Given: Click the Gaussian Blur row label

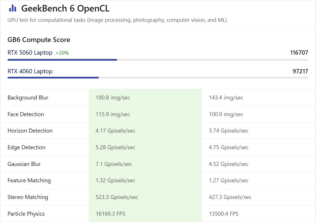Looking at the screenshot, I should coord(24,164).
